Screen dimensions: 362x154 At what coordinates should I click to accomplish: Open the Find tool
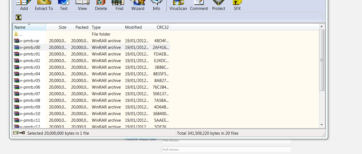[119, 5]
